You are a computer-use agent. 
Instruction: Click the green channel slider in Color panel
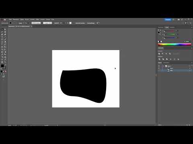point(169,34)
